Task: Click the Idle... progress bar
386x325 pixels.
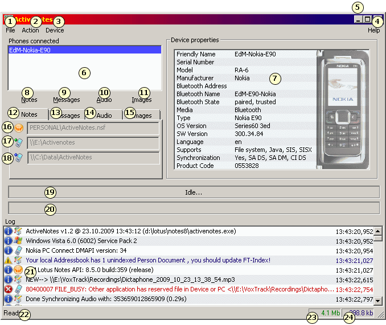Action: point(194,192)
